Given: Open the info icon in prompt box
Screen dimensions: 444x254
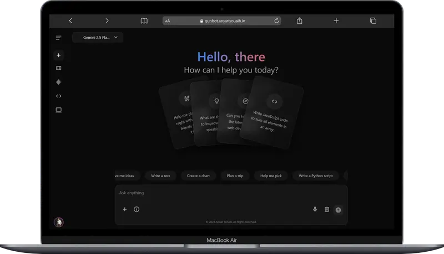Looking at the screenshot, I should coord(137,209).
